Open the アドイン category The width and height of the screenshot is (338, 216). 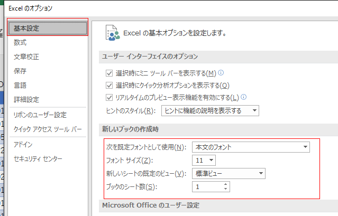click(x=23, y=145)
